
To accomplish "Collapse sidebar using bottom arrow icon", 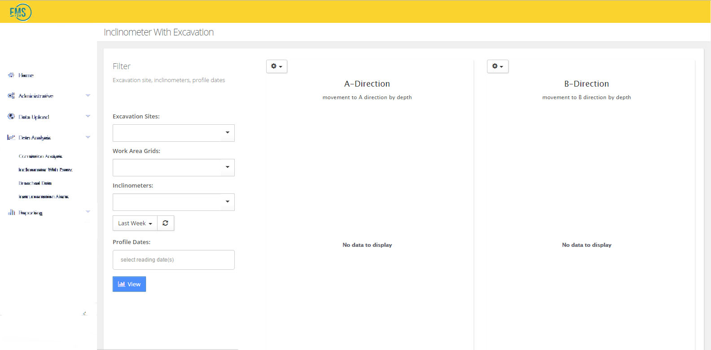I will coord(84,313).
